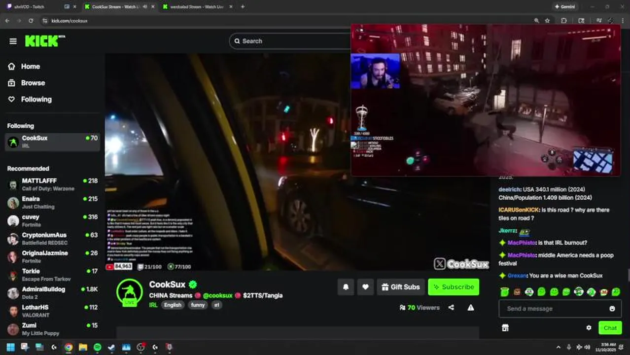630x355 pixels.
Task: Open recommended channel AdmiralBulldog
Action: pos(52,293)
